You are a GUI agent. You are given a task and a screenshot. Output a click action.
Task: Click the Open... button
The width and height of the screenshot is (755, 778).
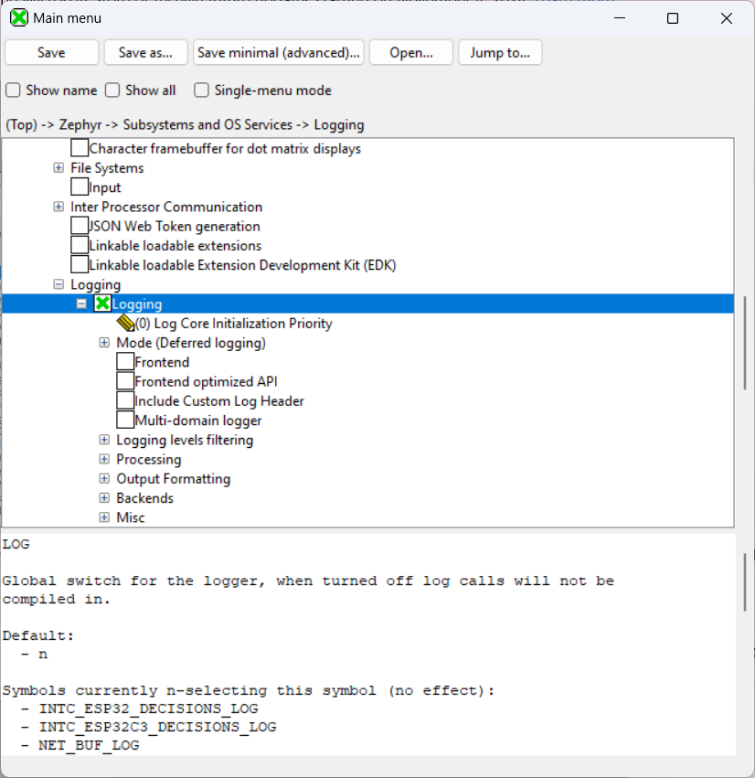(411, 53)
